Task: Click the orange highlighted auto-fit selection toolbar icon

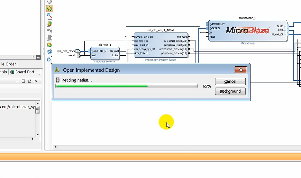Action: (50, 9)
